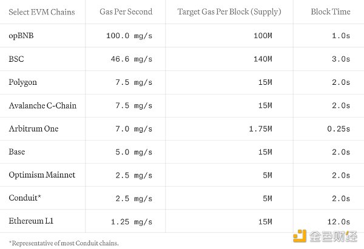Click the 140M target gas cell

pyautogui.click(x=263, y=59)
